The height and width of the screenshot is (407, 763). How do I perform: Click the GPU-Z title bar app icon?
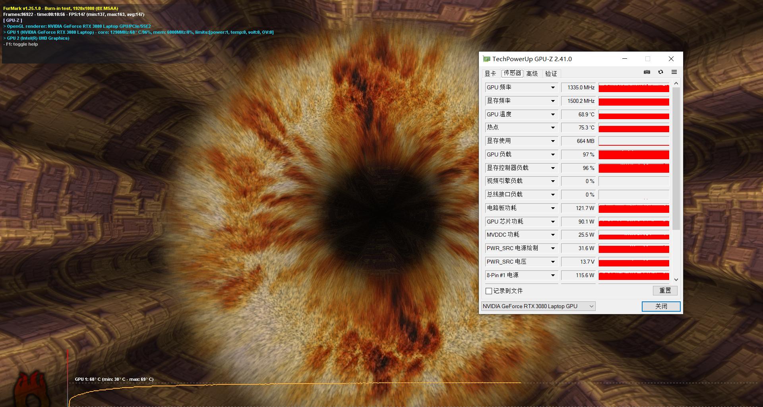(486, 59)
